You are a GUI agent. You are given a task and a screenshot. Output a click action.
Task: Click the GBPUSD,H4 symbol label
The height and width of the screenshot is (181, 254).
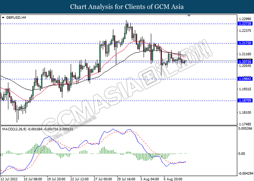pyautogui.click(x=16, y=18)
